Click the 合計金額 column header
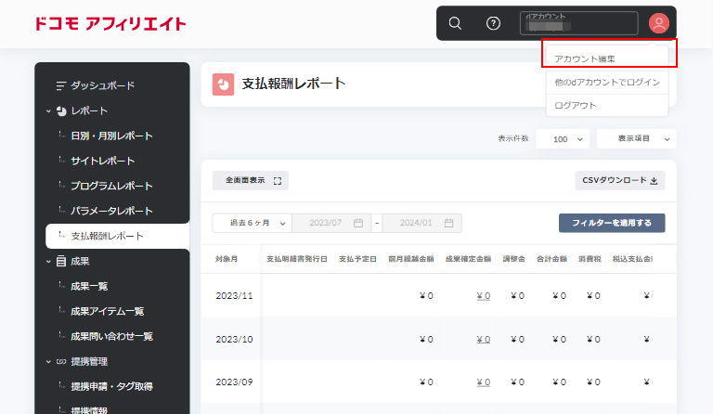Screen dimensions: 713x414 click(x=551, y=259)
